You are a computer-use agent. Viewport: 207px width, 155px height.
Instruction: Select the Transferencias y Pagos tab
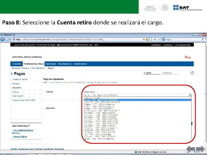(34, 64)
